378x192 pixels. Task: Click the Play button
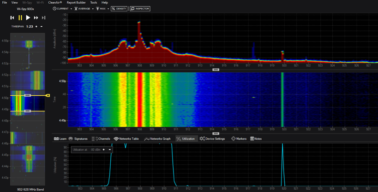28,17
